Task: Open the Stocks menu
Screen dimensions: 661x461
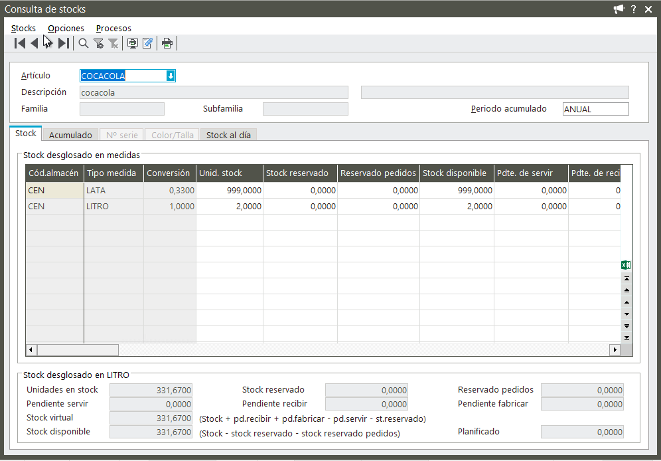Action: (x=23, y=28)
